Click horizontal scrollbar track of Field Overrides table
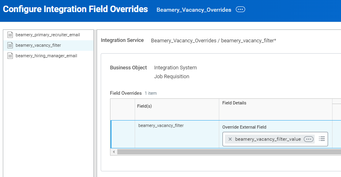The image size is (341, 177). pos(229,152)
